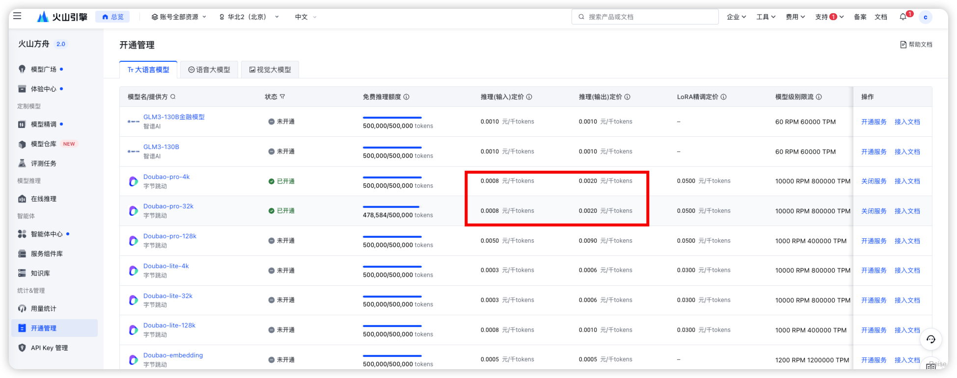Click the GLM3-130B金融模型 free quota progress bar

click(x=392, y=118)
